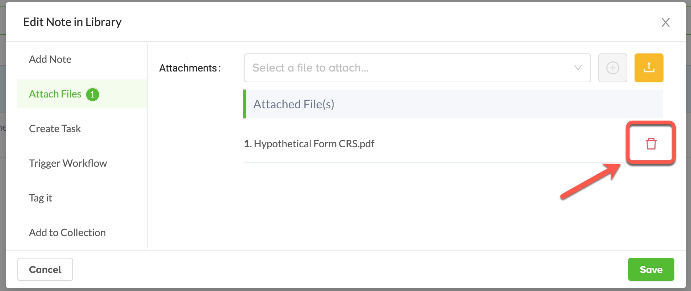
Task: Click the Edit Note in Library title
Action: tap(72, 22)
